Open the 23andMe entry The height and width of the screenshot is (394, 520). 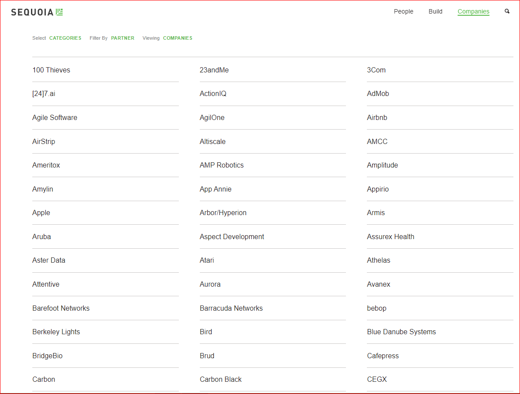214,70
